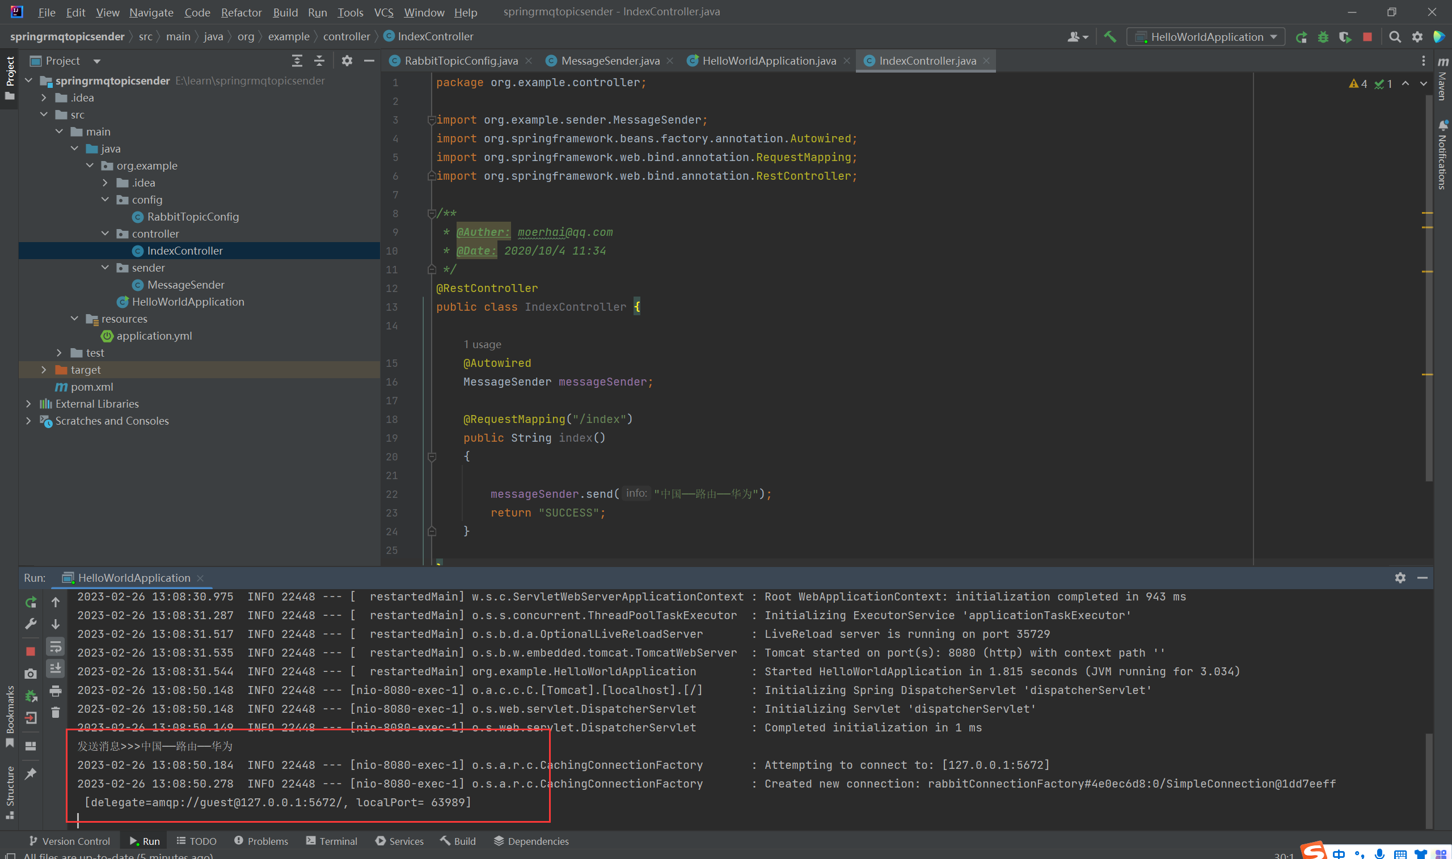Open the Problems tool window
Image resolution: width=1452 pixels, height=859 pixels.
point(261,841)
